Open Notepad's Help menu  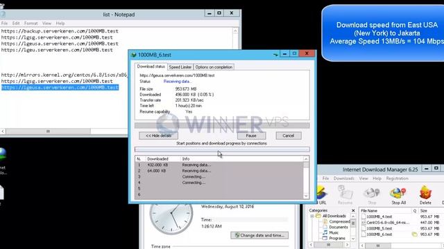click(60, 23)
